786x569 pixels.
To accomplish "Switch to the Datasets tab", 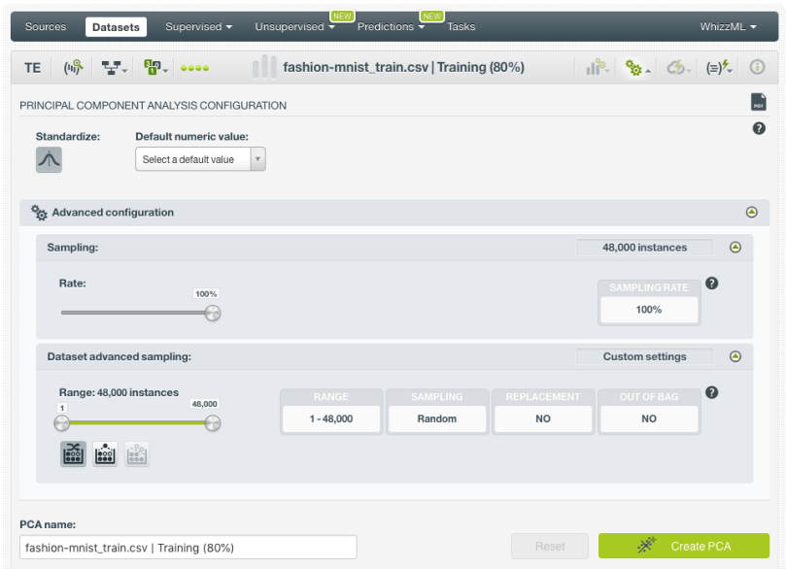I will 116,27.
